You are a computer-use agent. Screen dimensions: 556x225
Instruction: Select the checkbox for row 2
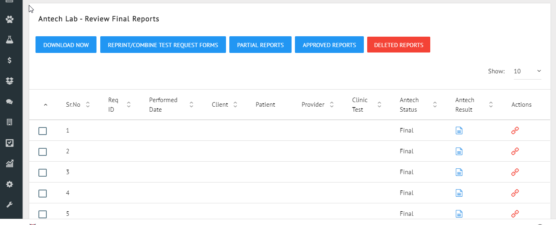click(43, 152)
